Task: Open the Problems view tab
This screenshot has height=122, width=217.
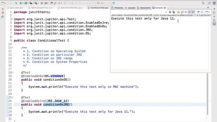Action: tap(117, 8)
